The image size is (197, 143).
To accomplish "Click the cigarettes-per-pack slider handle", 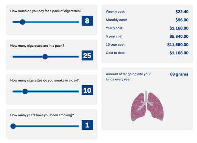I will [x=45, y=57].
